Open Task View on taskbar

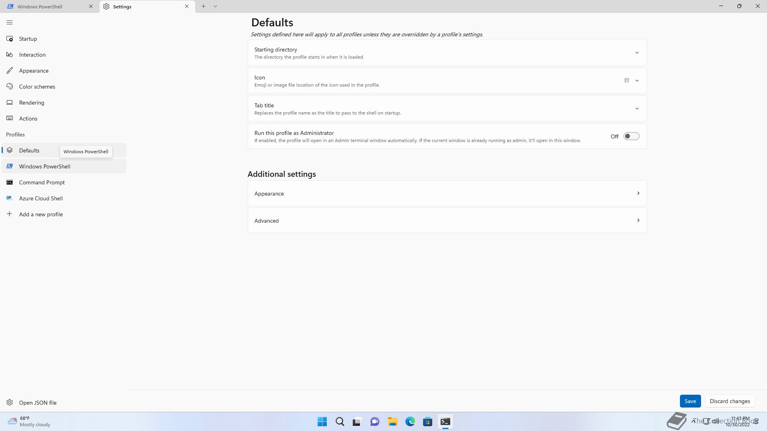(357, 422)
